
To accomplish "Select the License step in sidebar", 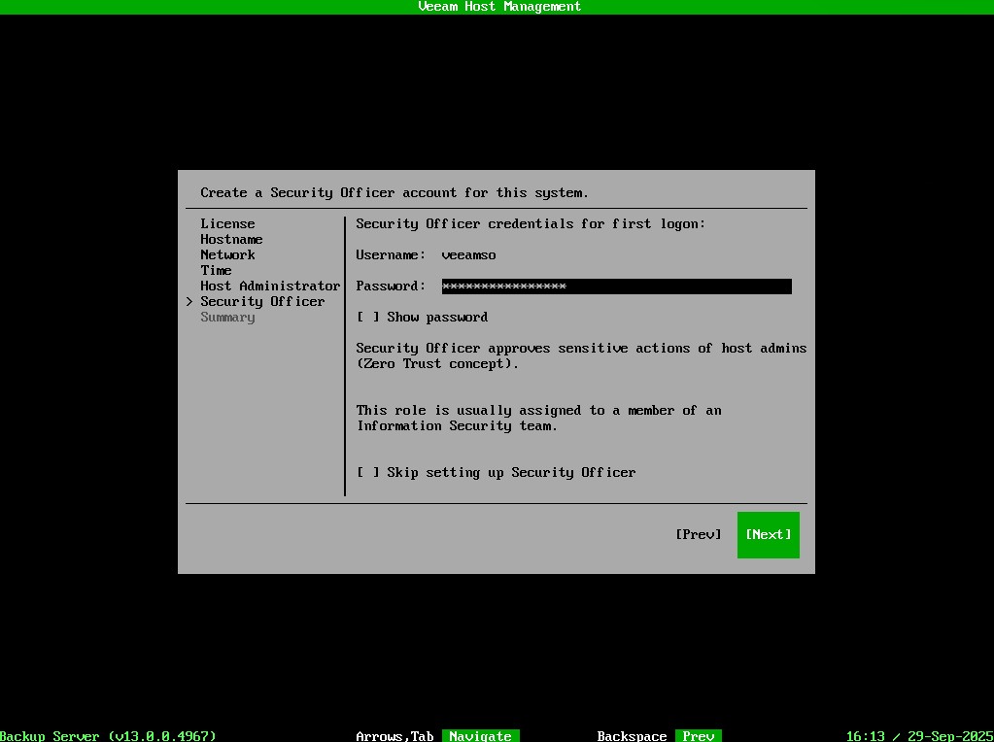I will [227, 223].
